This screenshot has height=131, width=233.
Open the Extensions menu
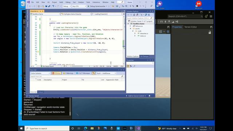96,2
